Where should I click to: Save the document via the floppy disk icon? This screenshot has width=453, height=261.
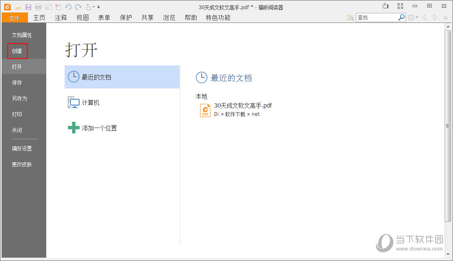pos(28,7)
